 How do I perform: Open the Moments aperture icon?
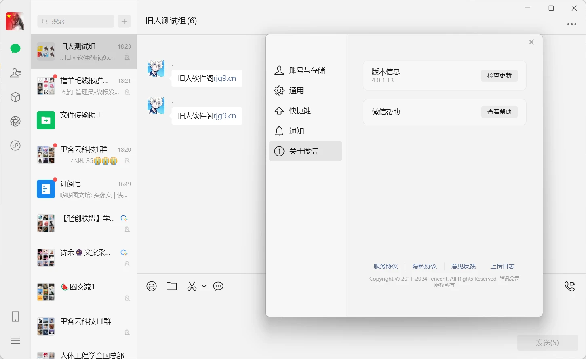(x=15, y=121)
